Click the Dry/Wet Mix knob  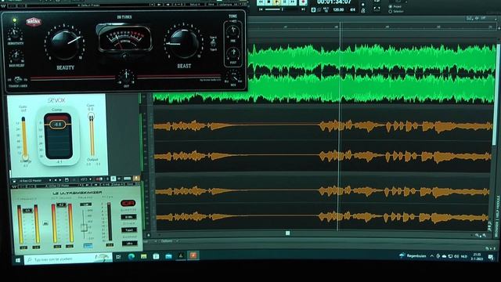[234, 78]
